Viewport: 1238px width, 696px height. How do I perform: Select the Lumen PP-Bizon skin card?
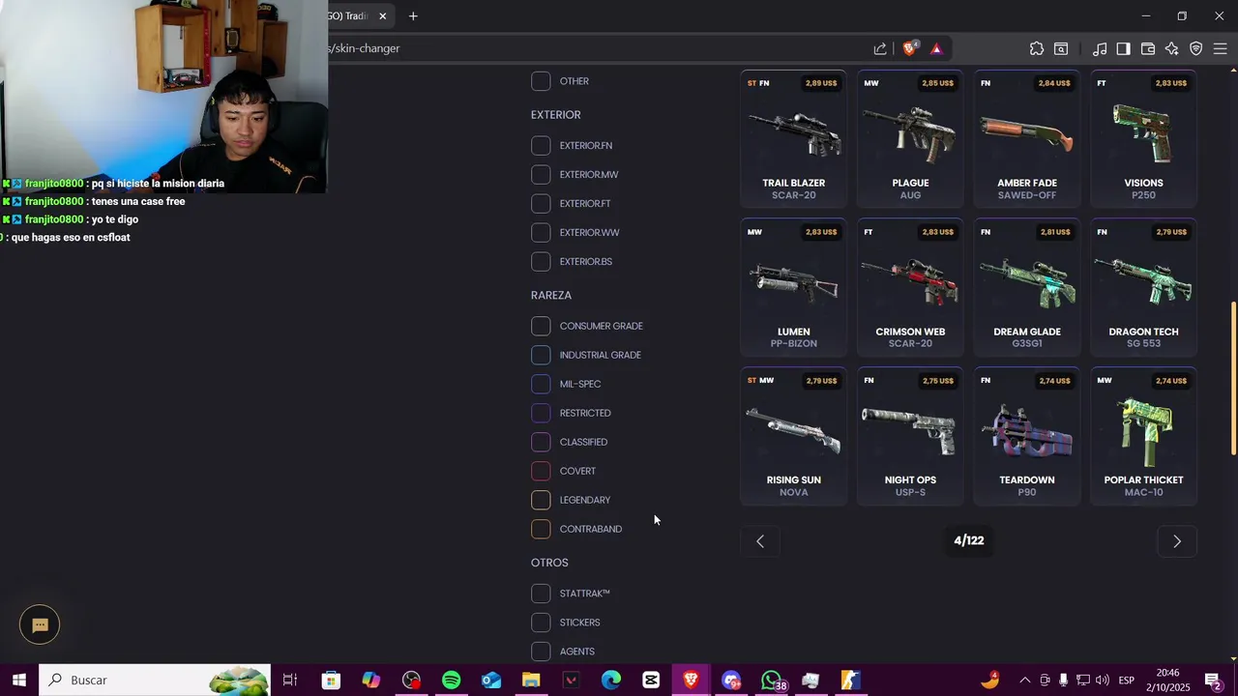794,287
